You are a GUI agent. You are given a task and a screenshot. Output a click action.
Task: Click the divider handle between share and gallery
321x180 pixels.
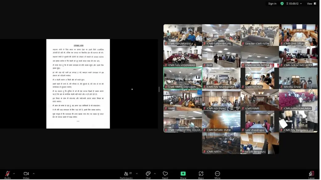(x=159, y=89)
